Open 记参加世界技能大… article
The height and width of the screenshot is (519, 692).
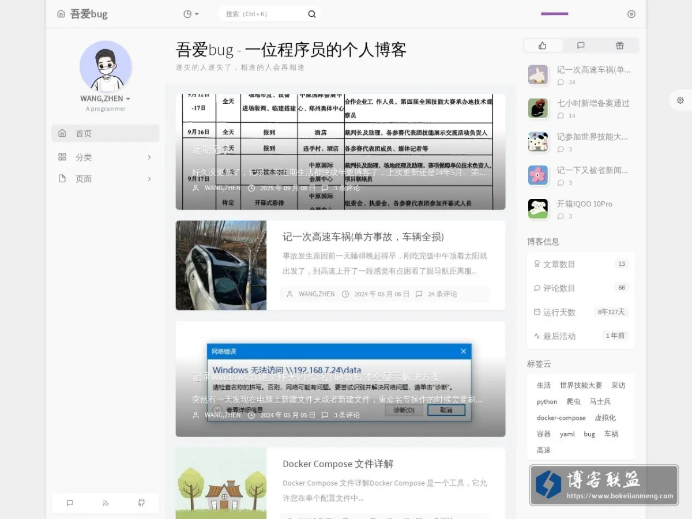click(x=592, y=137)
